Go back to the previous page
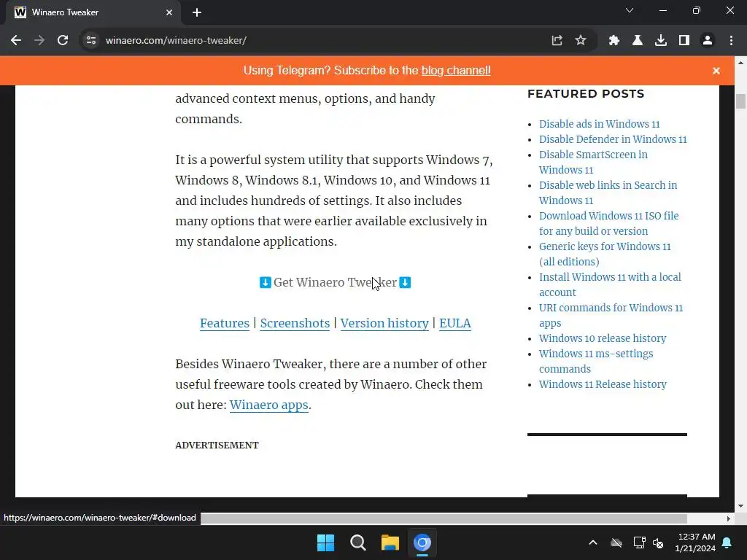 point(16,41)
